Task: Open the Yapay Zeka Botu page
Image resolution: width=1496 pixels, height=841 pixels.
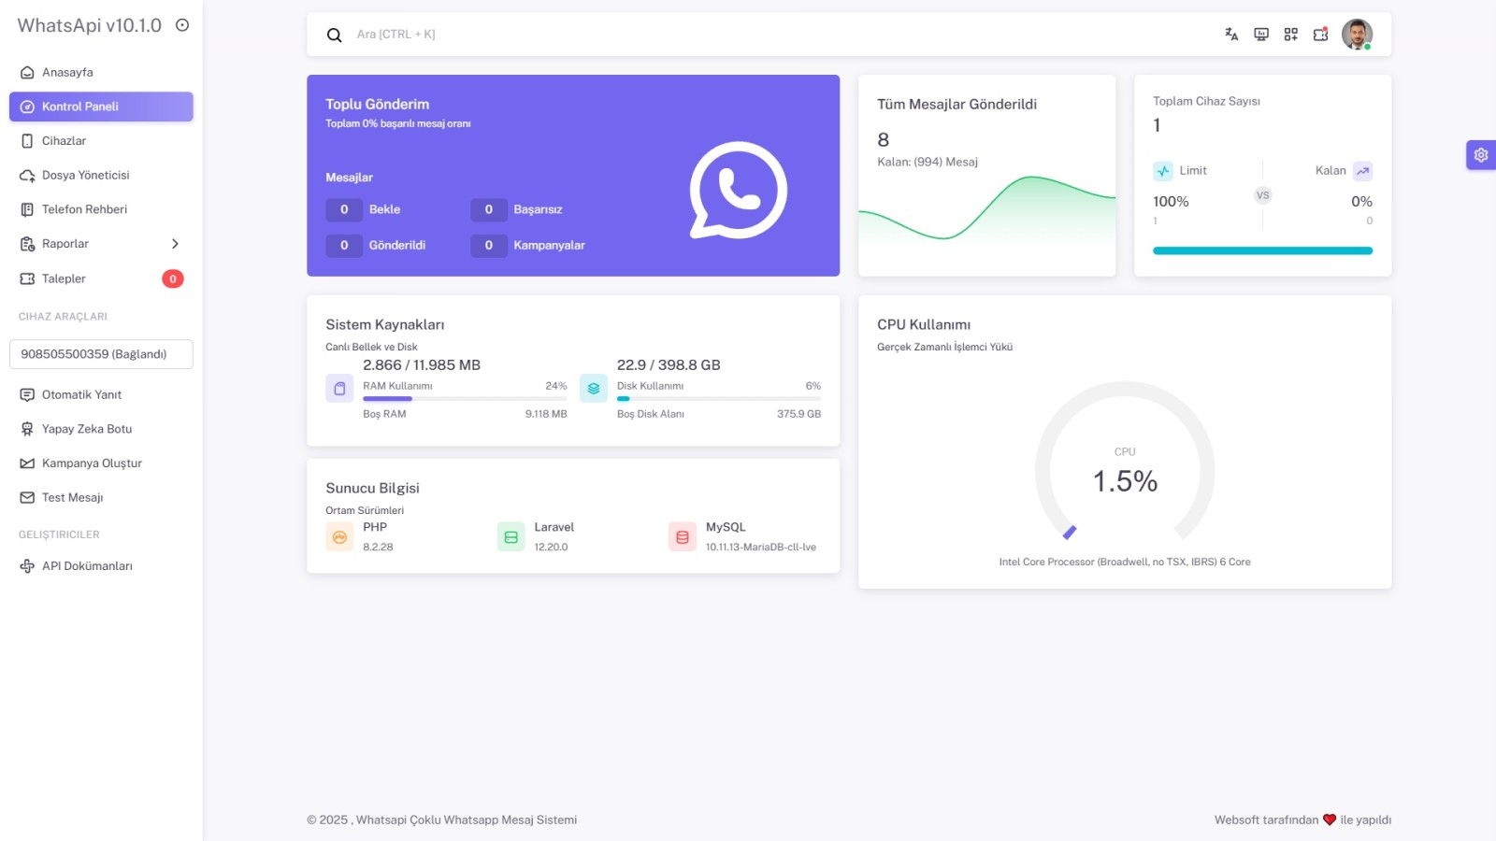Action: (87, 429)
